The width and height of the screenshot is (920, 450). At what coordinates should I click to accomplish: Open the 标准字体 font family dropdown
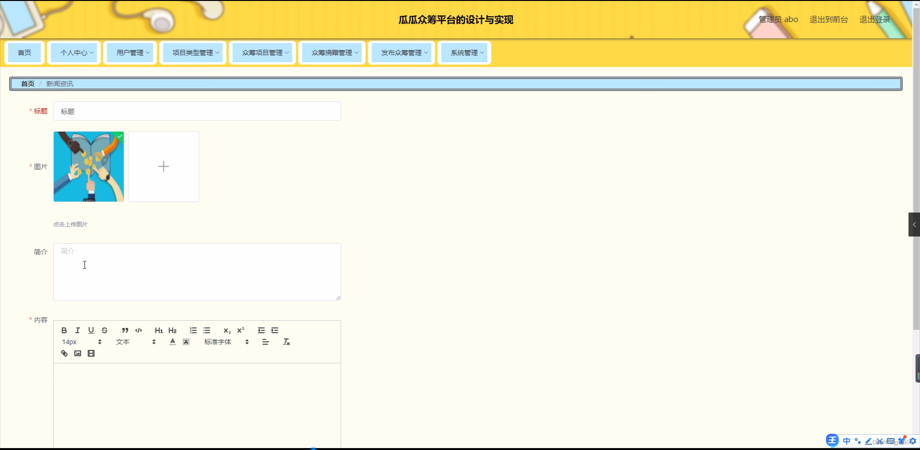click(217, 342)
